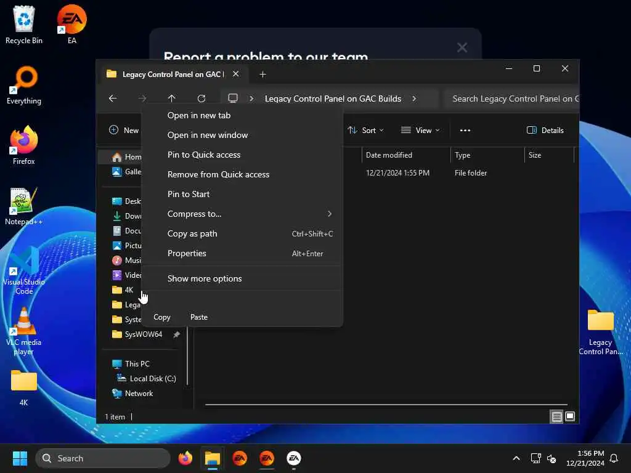Open 4K folder in navigation pane
This screenshot has width=631, height=473.
pos(123,290)
